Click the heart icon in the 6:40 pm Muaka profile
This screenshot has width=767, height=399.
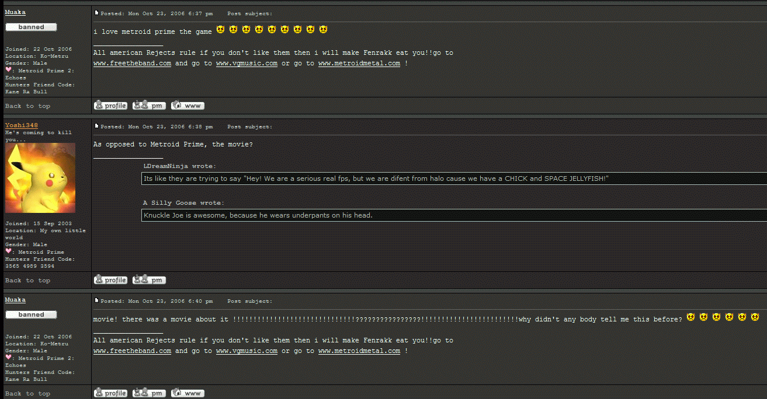(x=8, y=358)
